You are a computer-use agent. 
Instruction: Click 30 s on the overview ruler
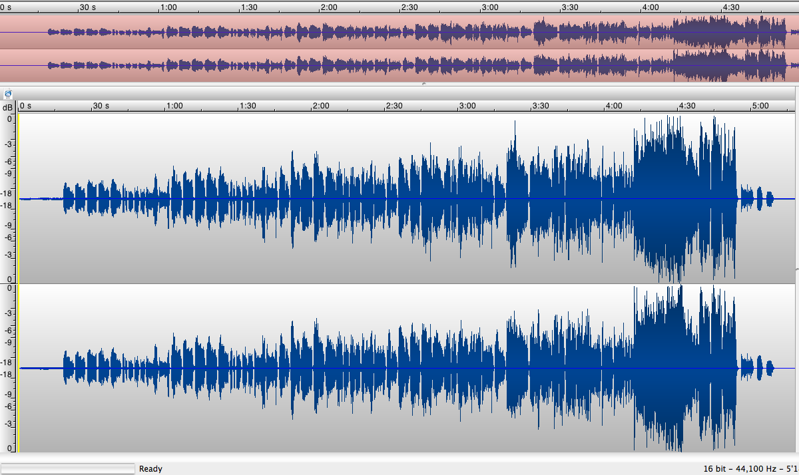click(x=89, y=7)
